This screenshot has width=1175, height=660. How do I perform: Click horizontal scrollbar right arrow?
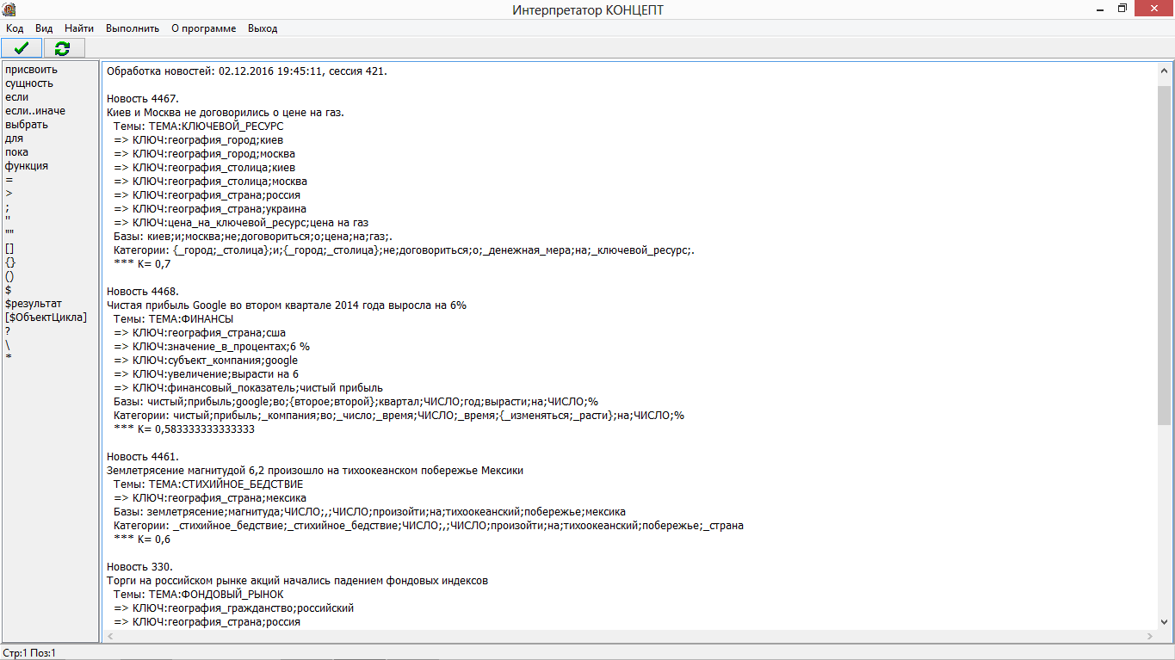(x=1149, y=637)
